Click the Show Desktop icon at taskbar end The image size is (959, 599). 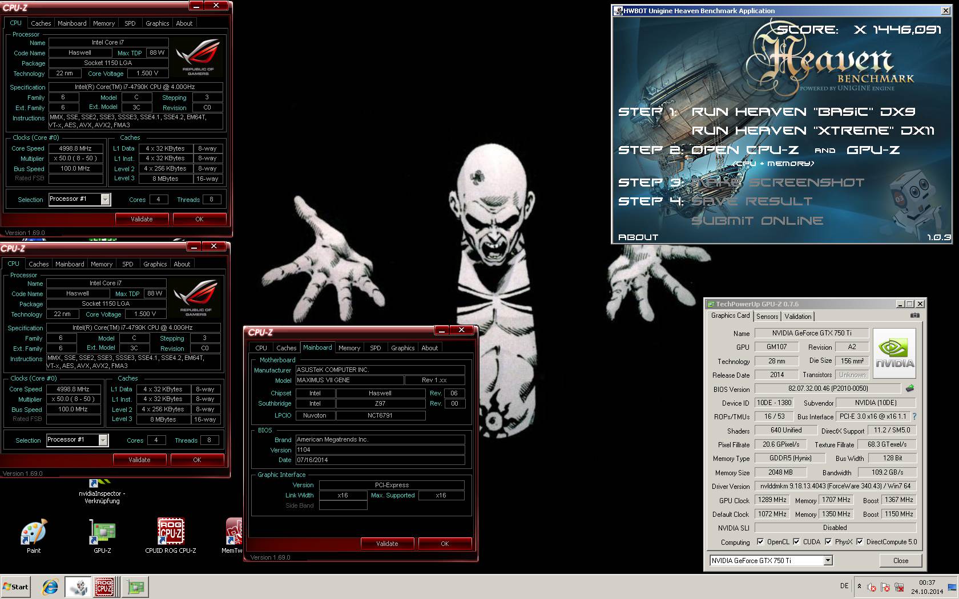tap(952, 587)
